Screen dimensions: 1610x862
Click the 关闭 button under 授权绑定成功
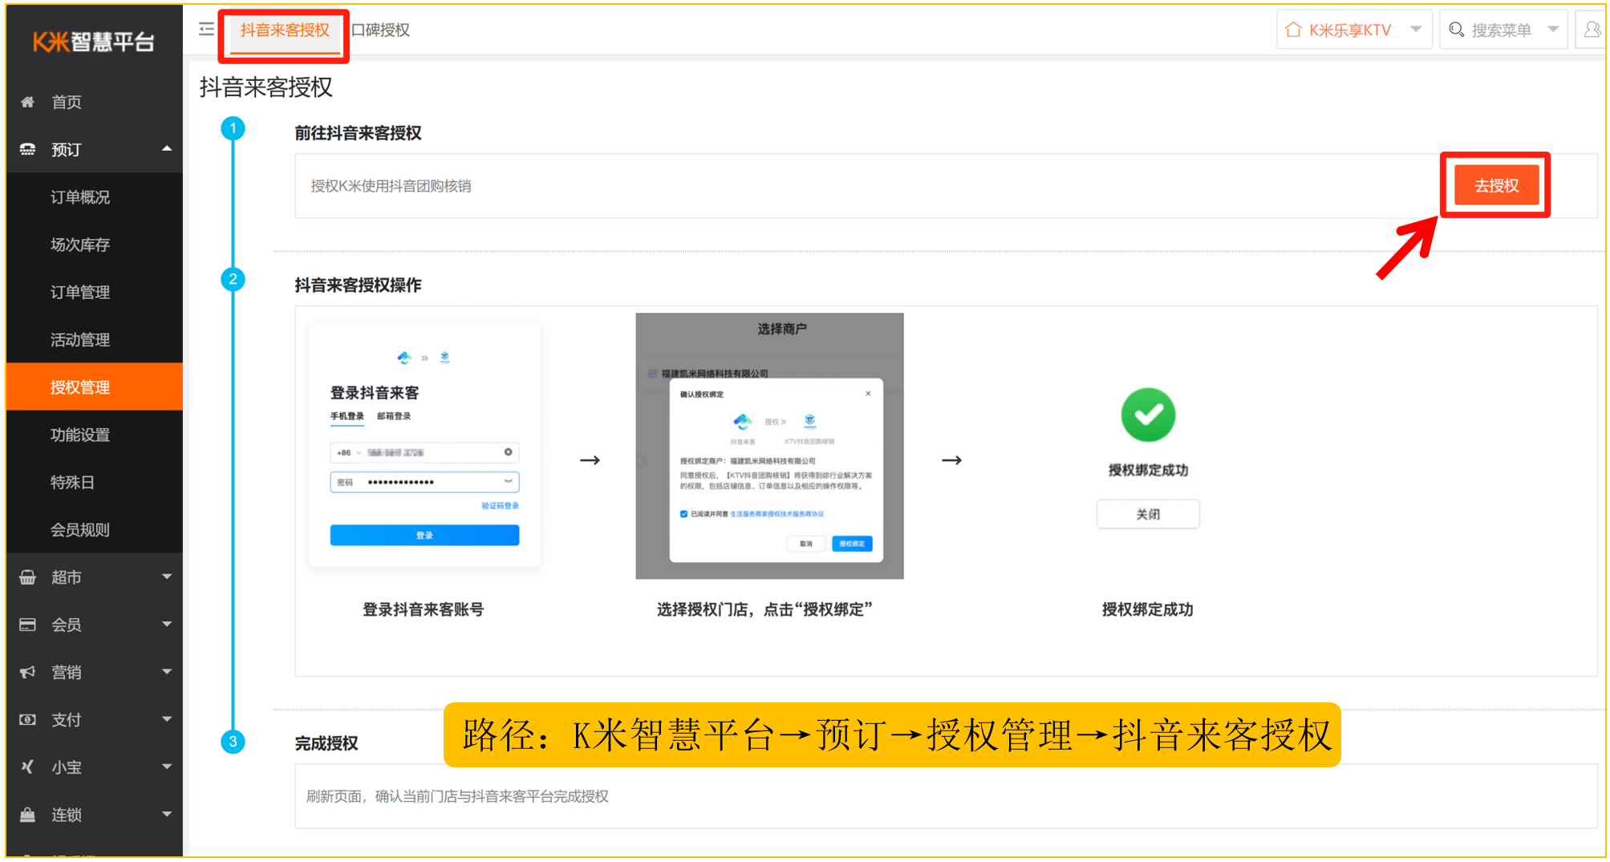click(1148, 514)
